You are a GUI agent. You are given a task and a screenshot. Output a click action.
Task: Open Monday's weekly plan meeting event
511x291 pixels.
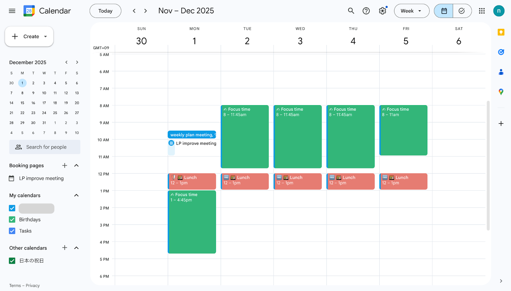click(192, 135)
